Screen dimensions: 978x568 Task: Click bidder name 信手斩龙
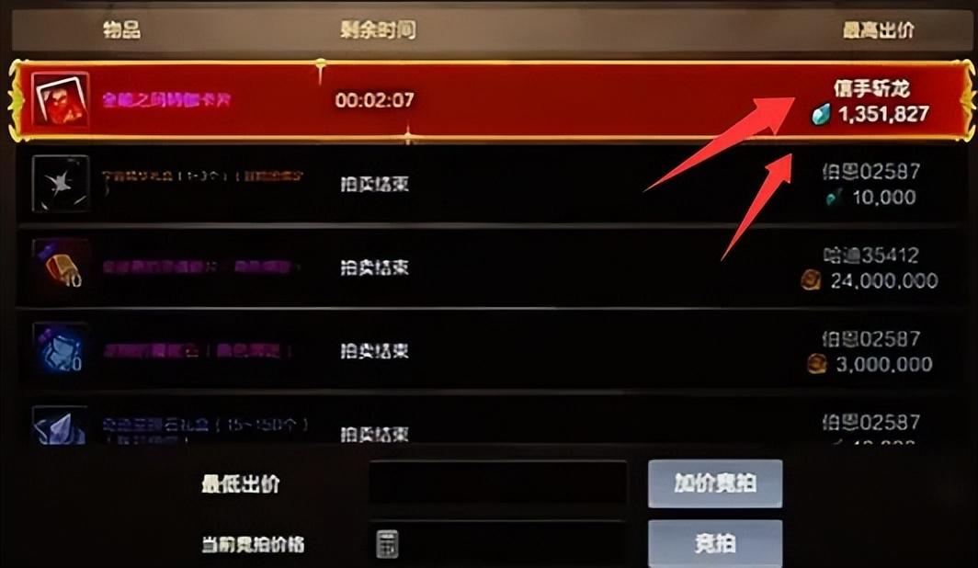click(x=871, y=88)
